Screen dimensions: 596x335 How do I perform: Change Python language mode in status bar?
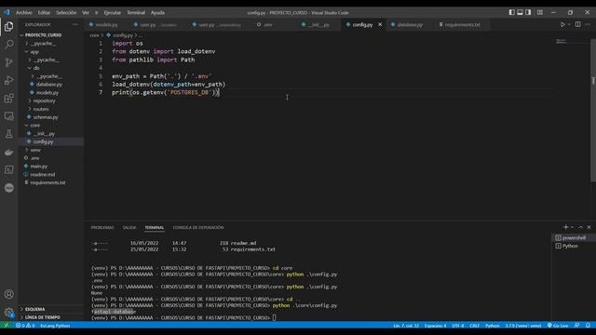(493, 326)
